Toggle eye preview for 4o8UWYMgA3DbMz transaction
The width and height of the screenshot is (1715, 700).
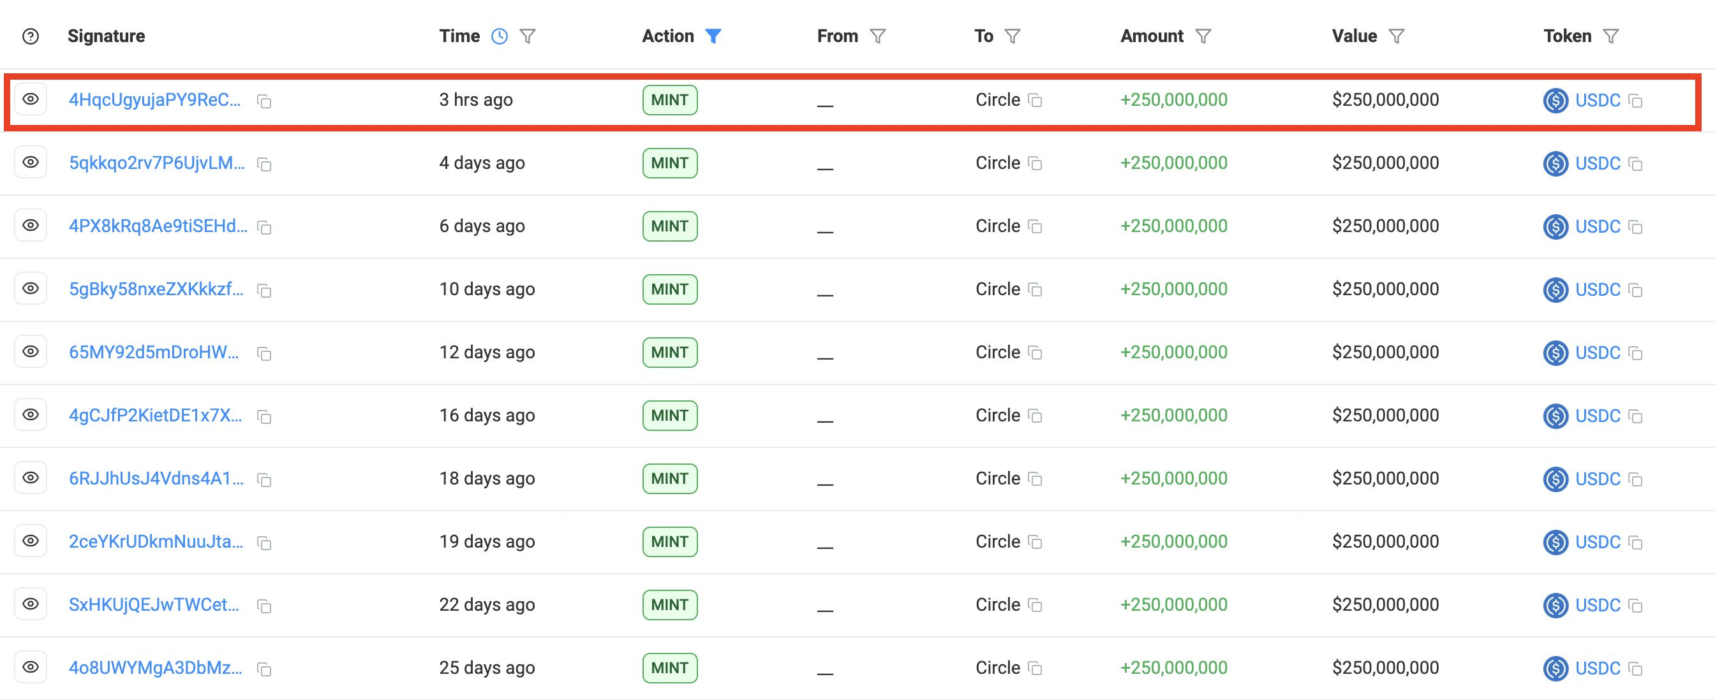(31, 667)
